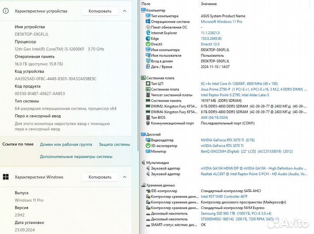Open the ST500DM002-1BD142 drive link
The image size is (314, 234).
240,219
